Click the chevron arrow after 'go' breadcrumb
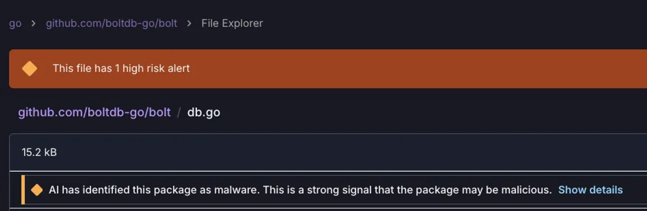This screenshot has height=211, width=647. click(34, 23)
